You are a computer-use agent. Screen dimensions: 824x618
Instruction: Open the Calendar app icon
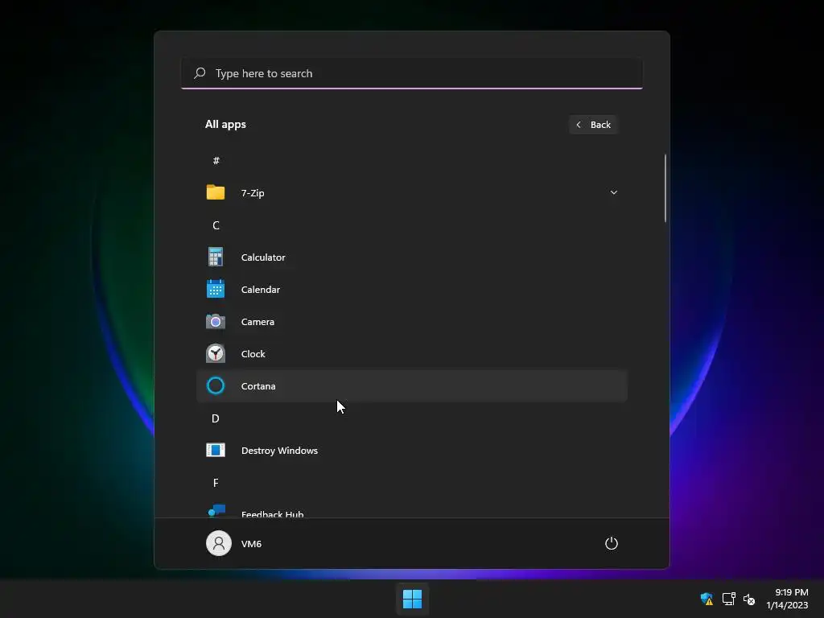click(x=216, y=289)
